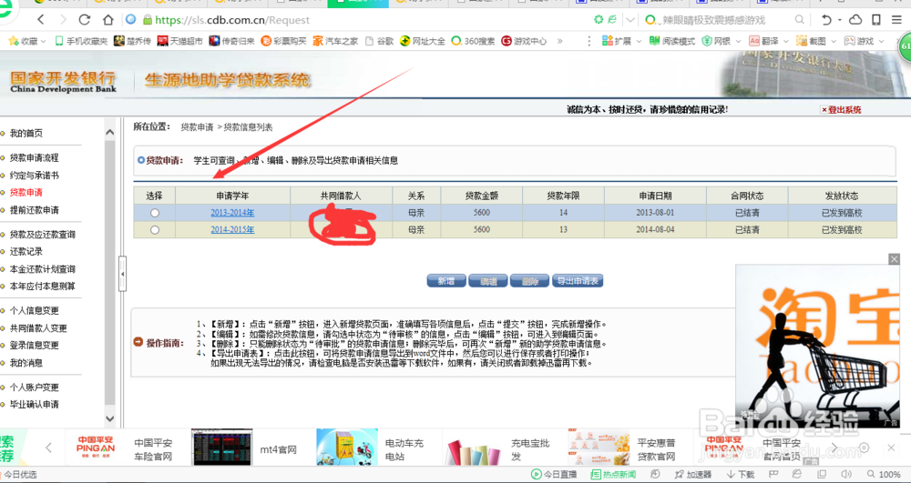Open the 汽车之家 bookmark
The height and width of the screenshot is (483, 911).
tap(335, 41)
